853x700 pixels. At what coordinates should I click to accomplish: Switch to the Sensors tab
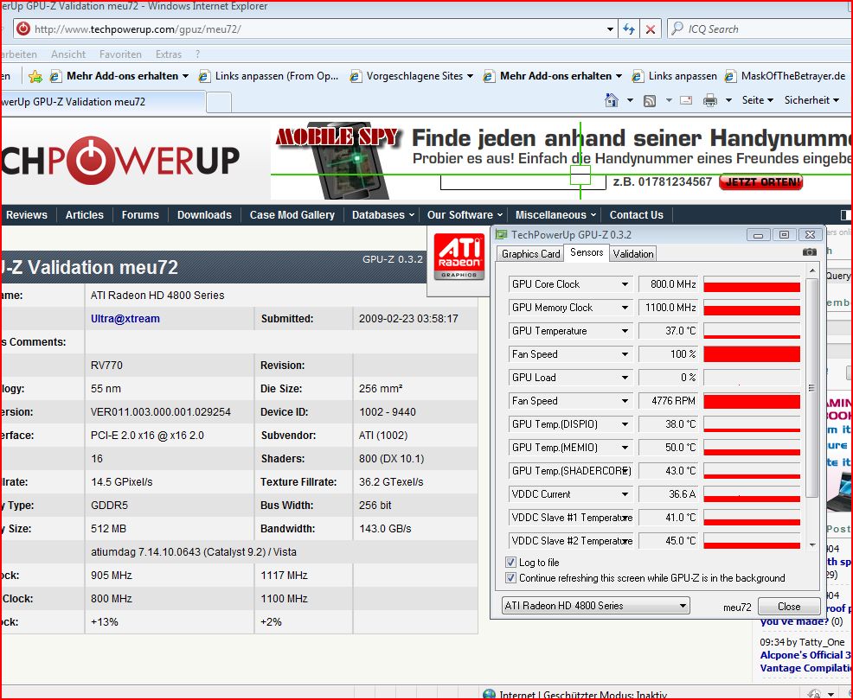(587, 252)
